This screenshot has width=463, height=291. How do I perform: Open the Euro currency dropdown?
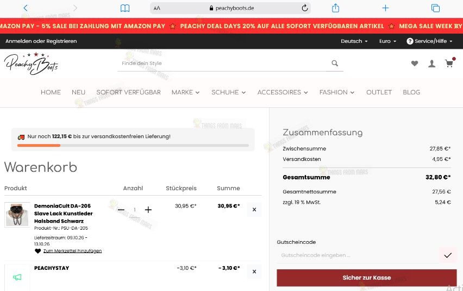(387, 41)
